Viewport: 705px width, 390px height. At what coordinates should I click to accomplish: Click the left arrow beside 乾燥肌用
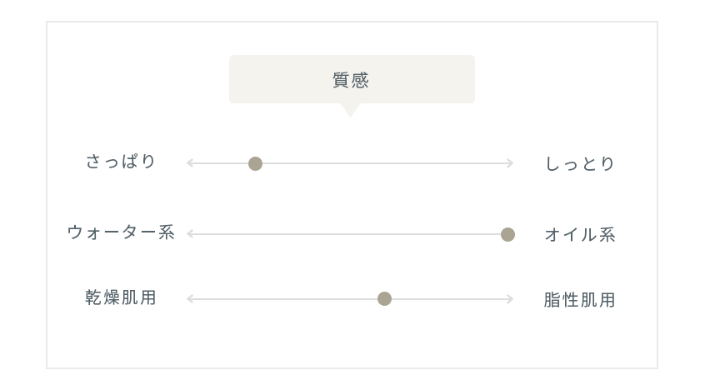coord(190,298)
